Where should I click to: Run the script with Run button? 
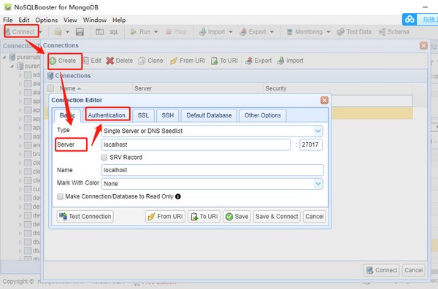pos(141,32)
